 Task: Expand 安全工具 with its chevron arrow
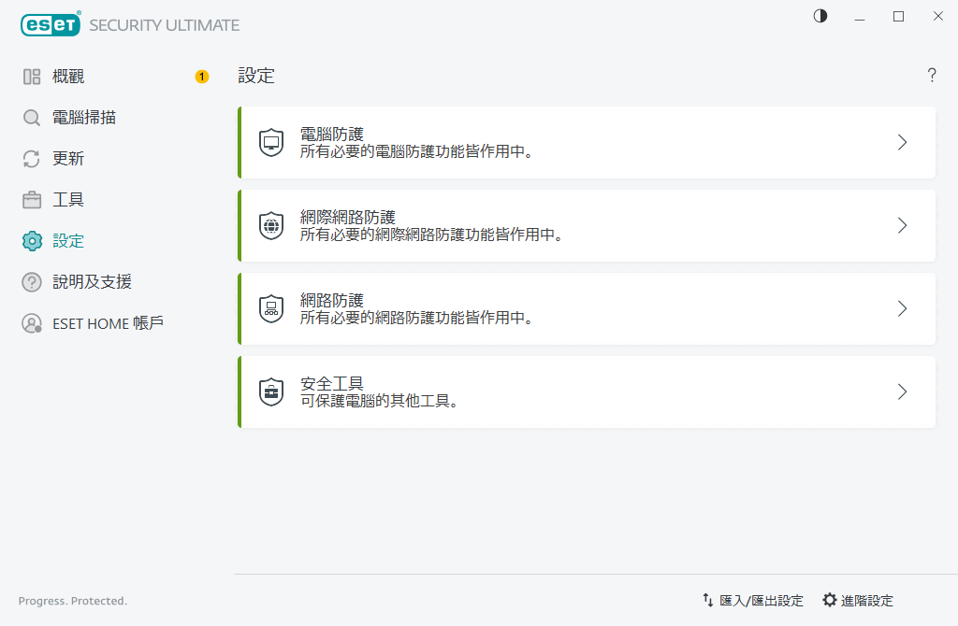point(903,391)
